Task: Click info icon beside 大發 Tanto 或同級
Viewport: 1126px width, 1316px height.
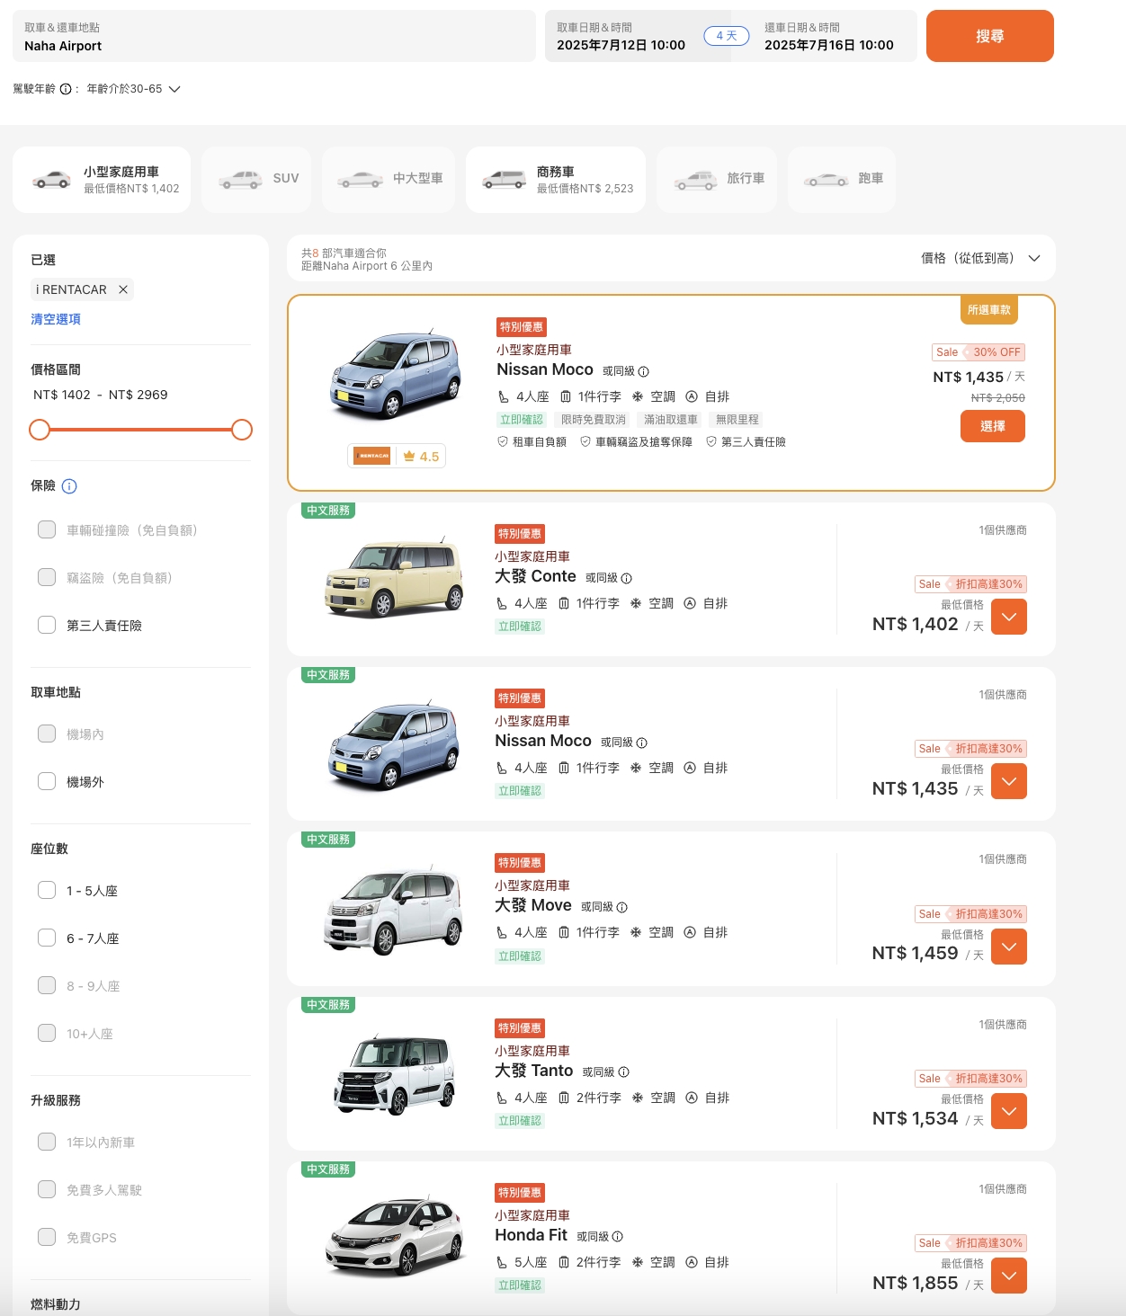Action: [624, 1072]
